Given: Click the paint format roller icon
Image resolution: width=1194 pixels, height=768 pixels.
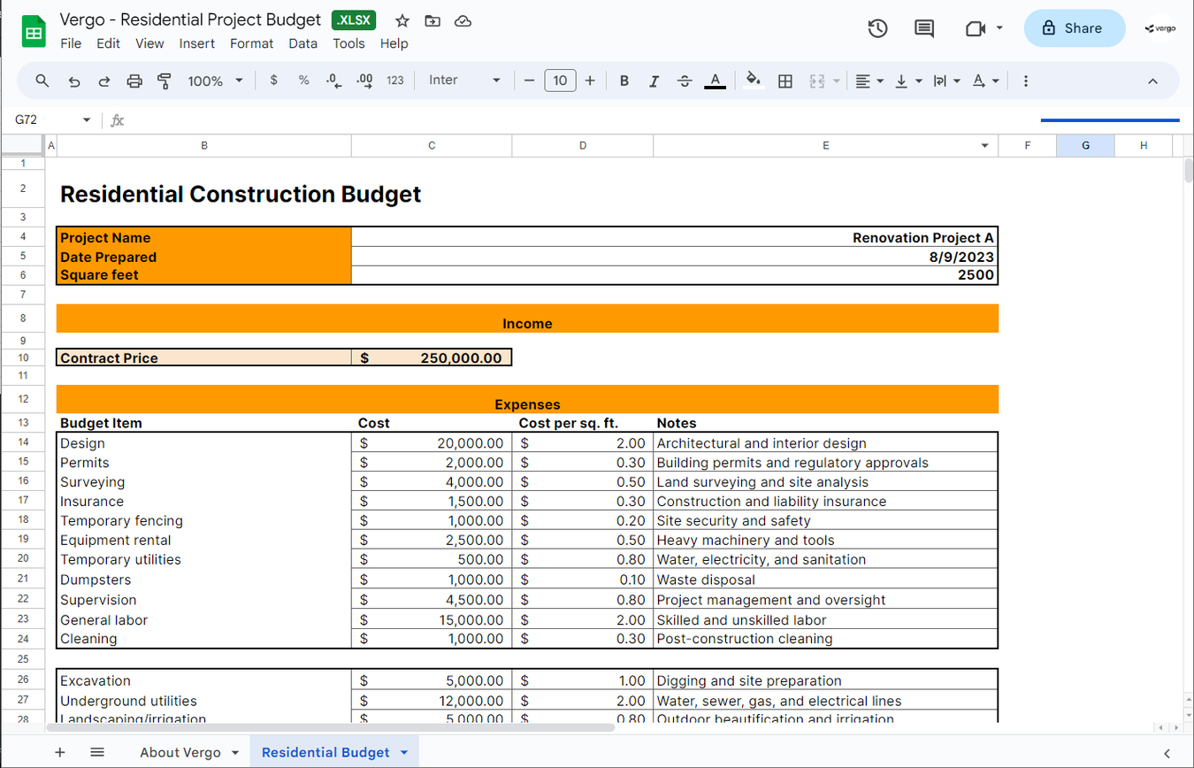Looking at the screenshot, I should (164, 81).
